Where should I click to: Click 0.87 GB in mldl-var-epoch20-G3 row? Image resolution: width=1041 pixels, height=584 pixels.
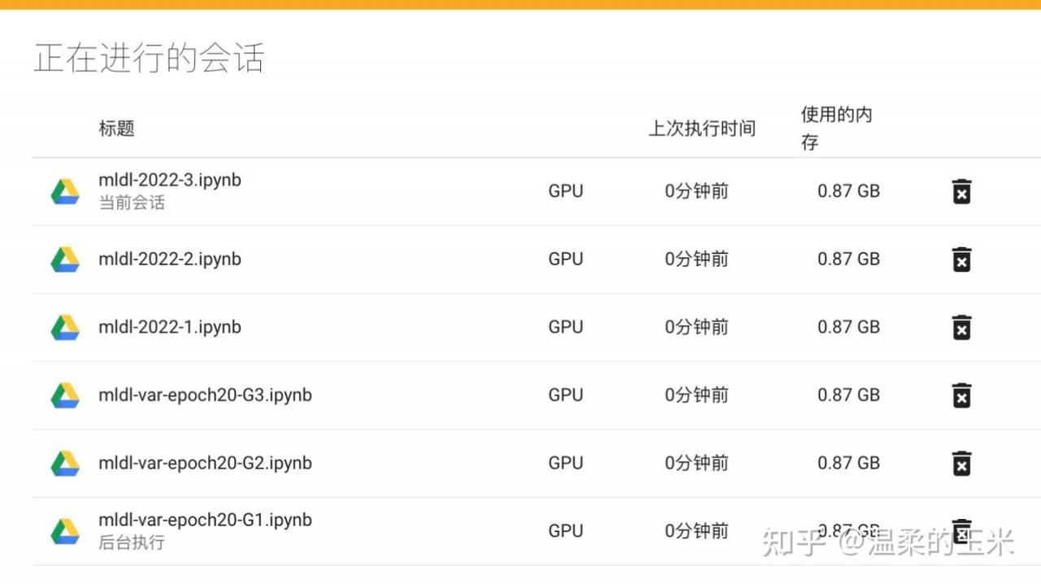849,394
